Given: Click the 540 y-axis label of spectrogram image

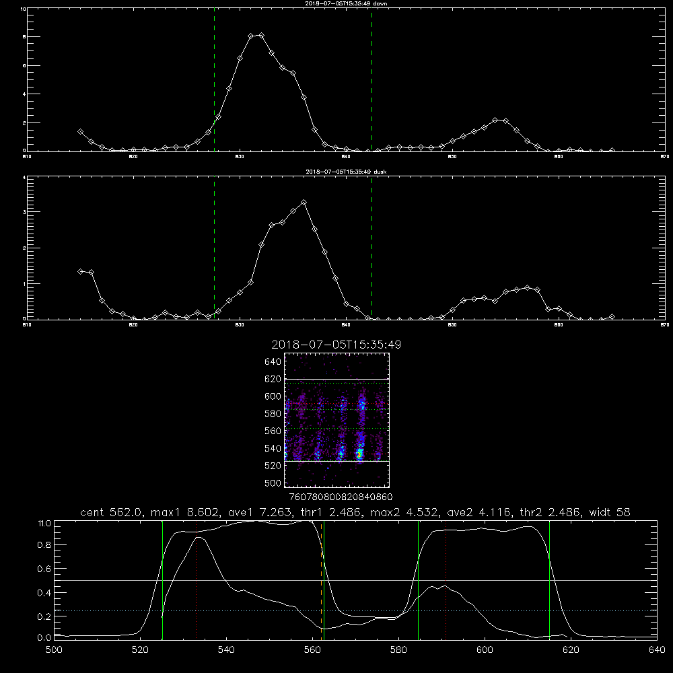Looking at the screenshot, I should click(x=273, y=448).
